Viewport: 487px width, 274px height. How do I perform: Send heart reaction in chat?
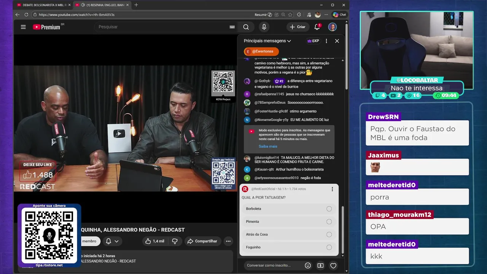333,266
